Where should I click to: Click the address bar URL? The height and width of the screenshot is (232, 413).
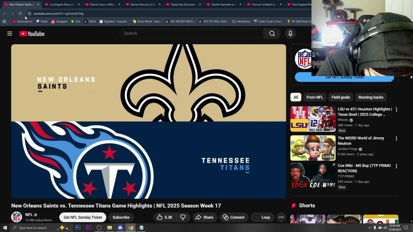58,14
